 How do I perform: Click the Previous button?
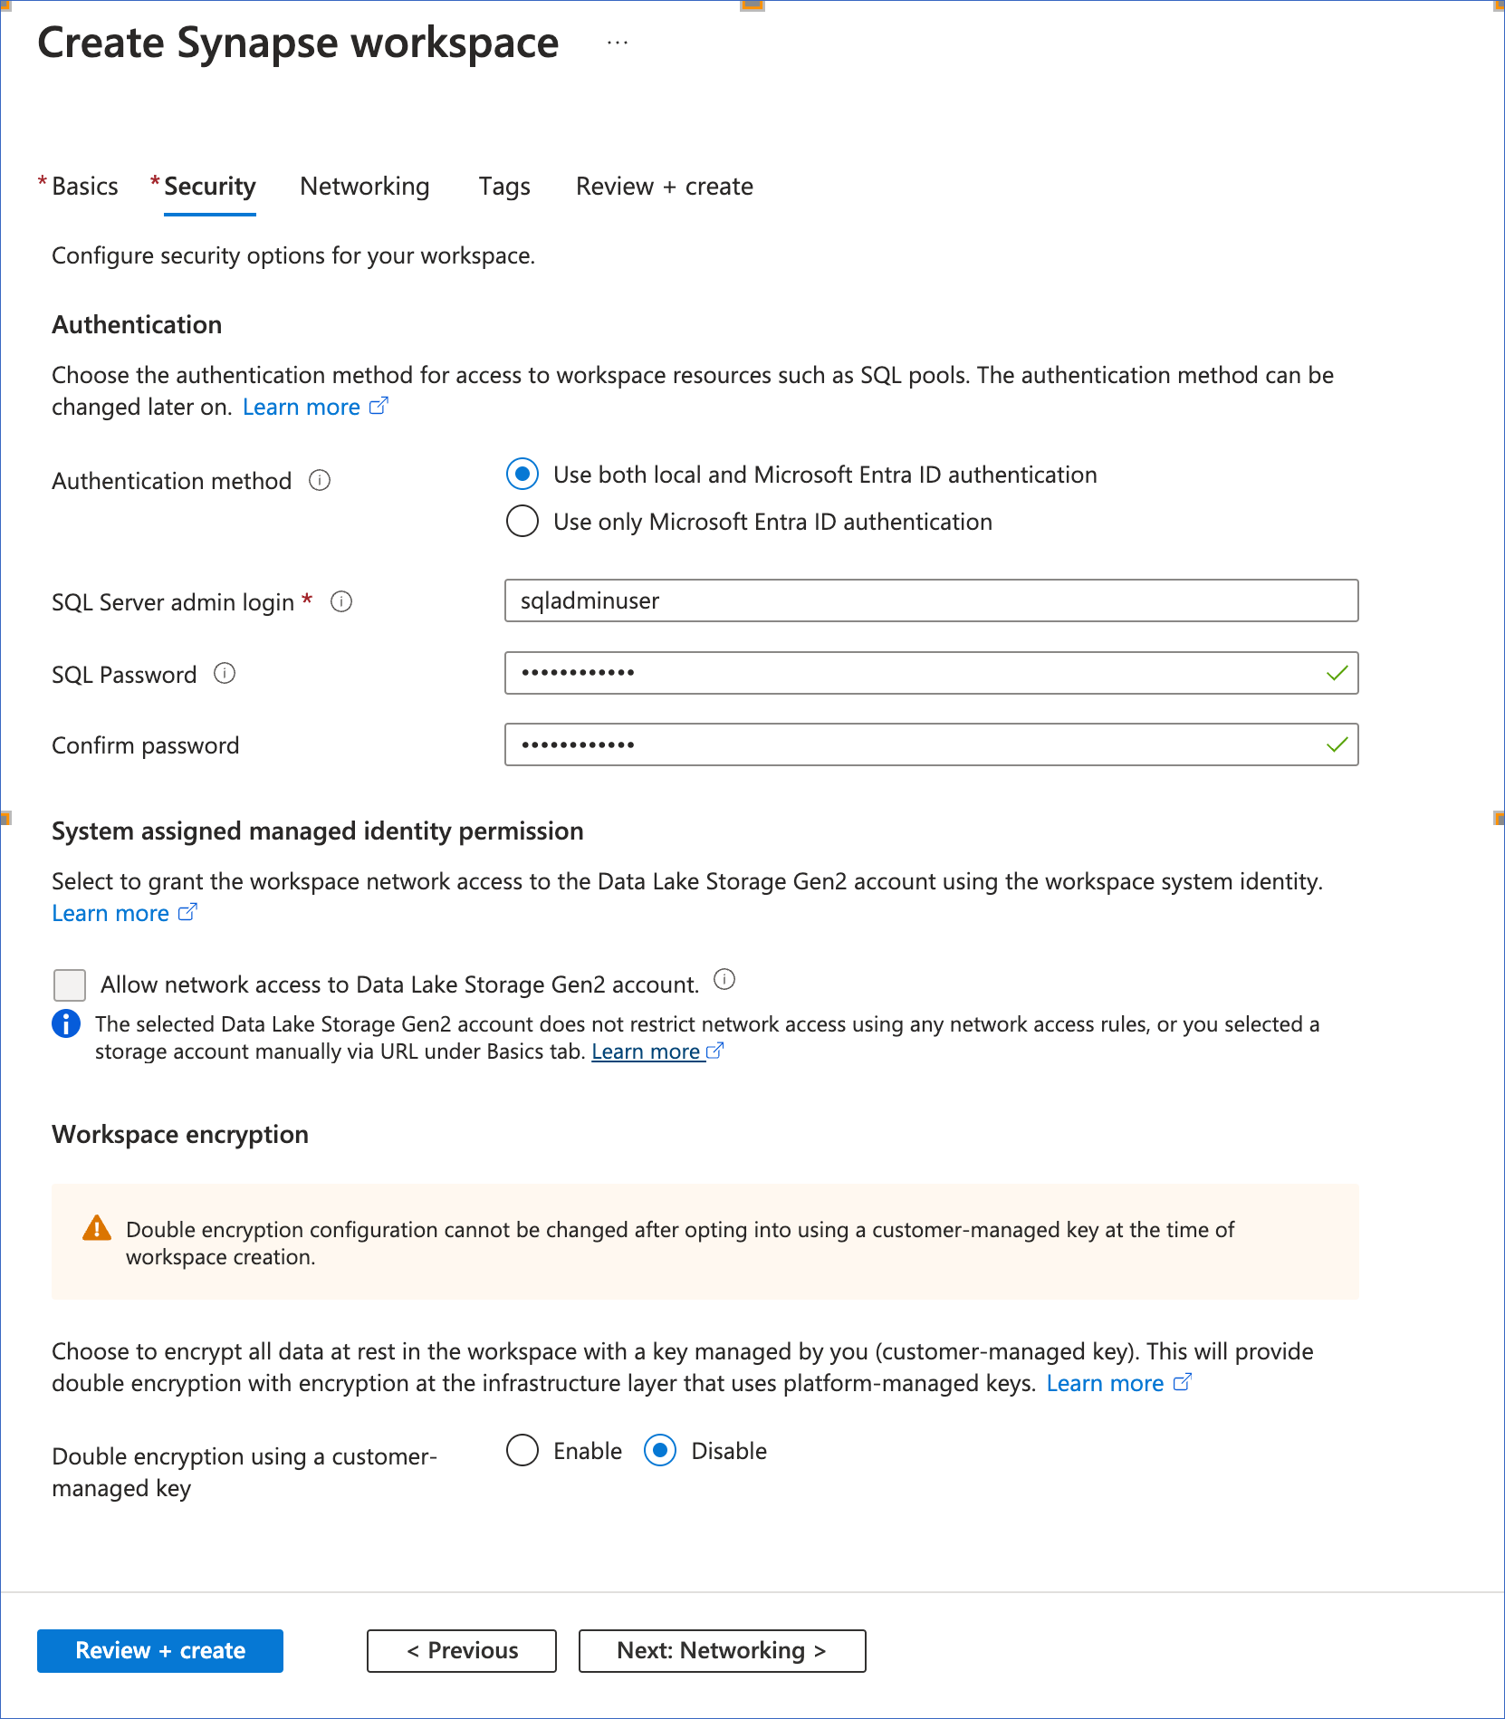pos(462,1650)
